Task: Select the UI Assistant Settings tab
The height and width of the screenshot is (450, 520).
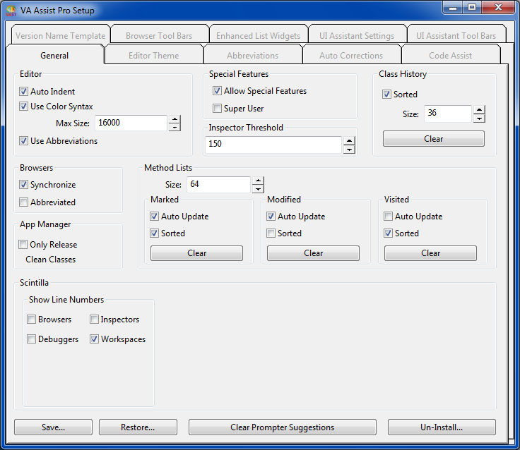Action: 357,36
